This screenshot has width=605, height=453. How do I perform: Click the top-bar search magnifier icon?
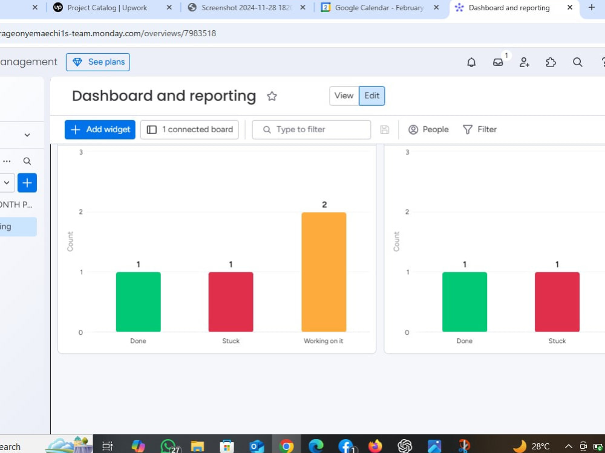pyautogui.click(x=577, y=62)
